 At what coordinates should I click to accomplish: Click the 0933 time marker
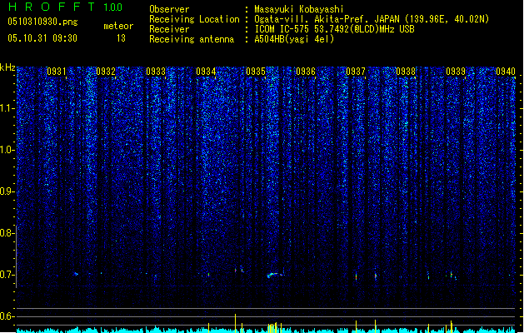[156, 71]
